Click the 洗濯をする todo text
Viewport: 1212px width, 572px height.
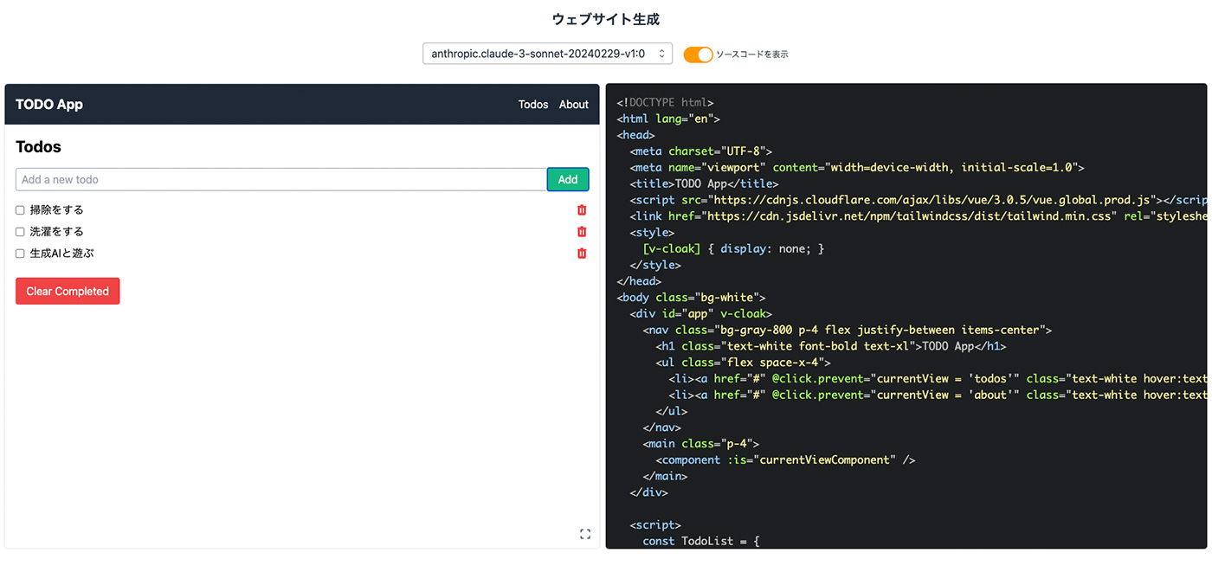click(57, 232)
